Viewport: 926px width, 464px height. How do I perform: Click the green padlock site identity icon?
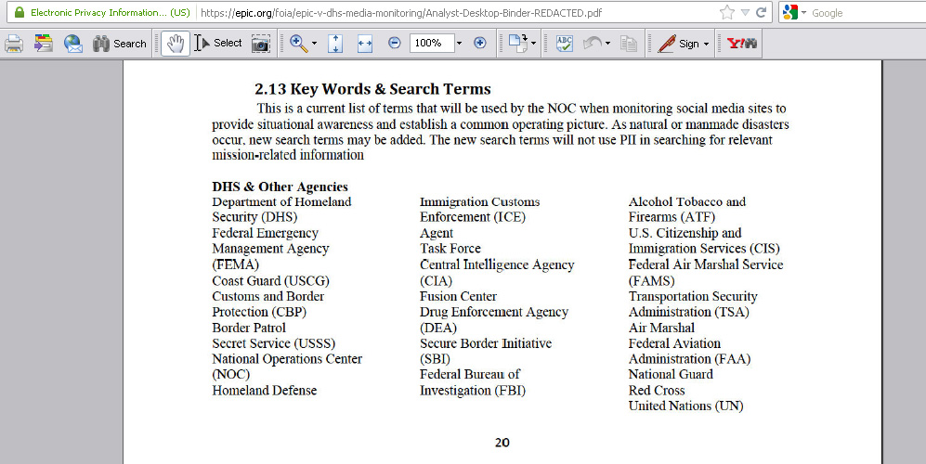click(x=20, y=12)
